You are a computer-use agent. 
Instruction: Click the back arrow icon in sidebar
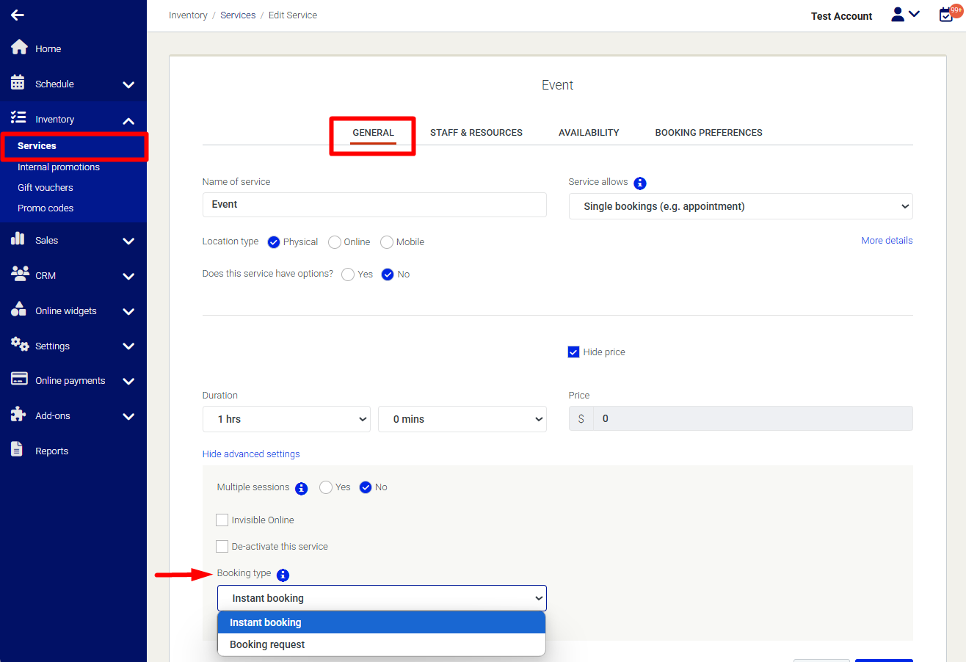[x=18, y=15]
